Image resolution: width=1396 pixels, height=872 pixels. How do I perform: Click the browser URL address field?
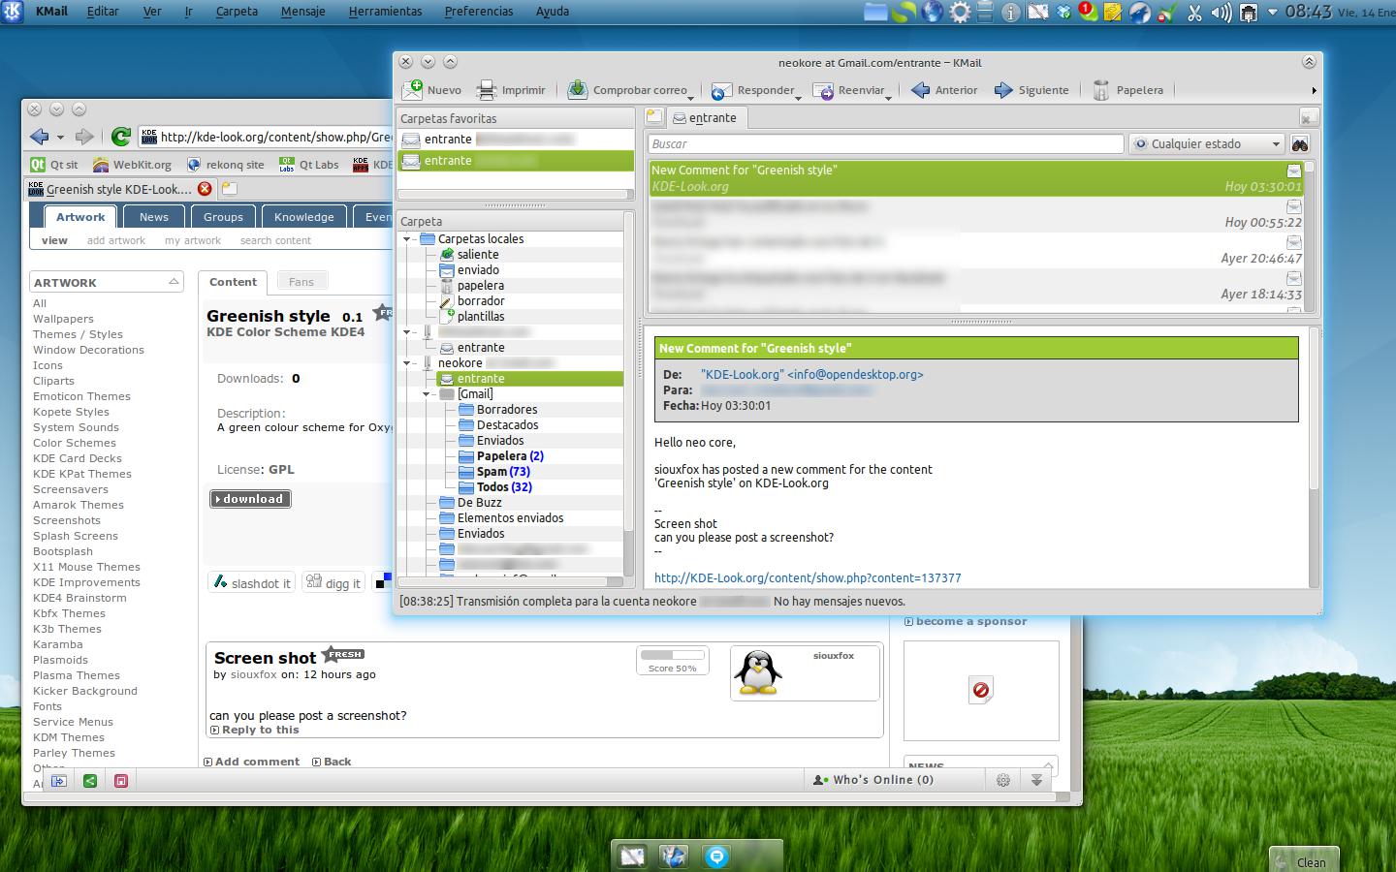tap(267, 137)
